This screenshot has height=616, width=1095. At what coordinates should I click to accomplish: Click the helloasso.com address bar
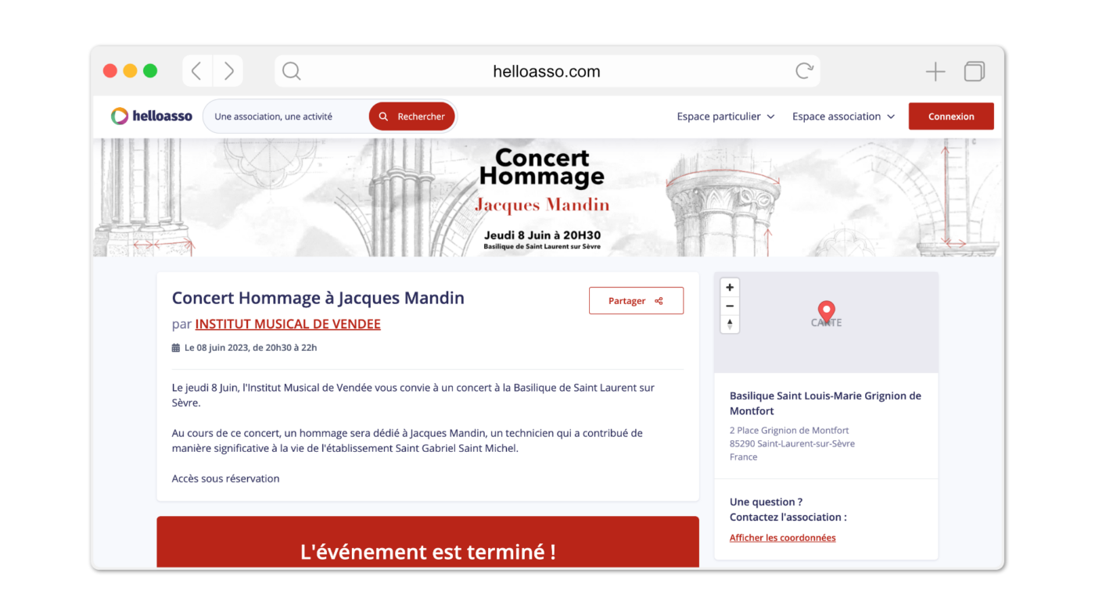(x=547, y=71)
